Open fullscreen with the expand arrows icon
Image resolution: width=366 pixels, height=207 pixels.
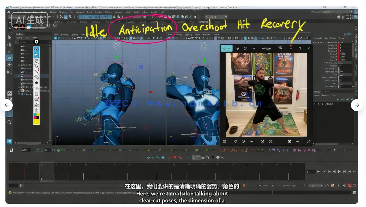[x=308, y=141]
